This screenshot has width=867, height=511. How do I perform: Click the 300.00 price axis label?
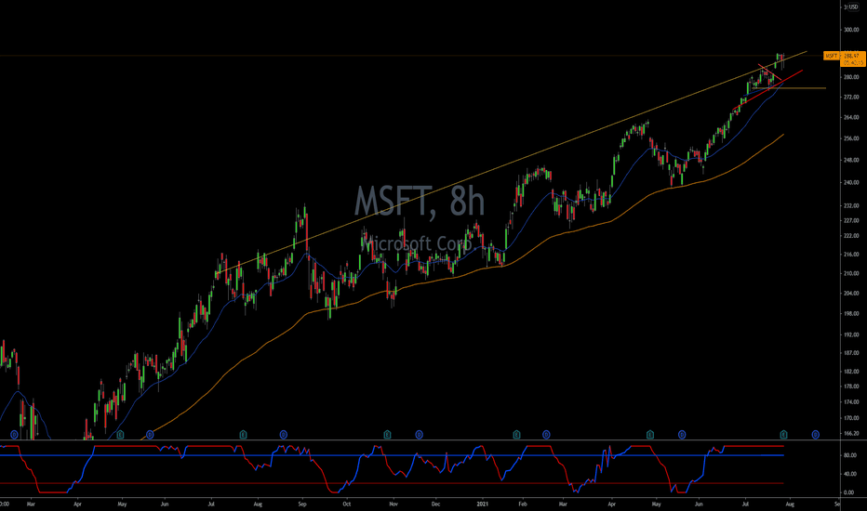851,30
